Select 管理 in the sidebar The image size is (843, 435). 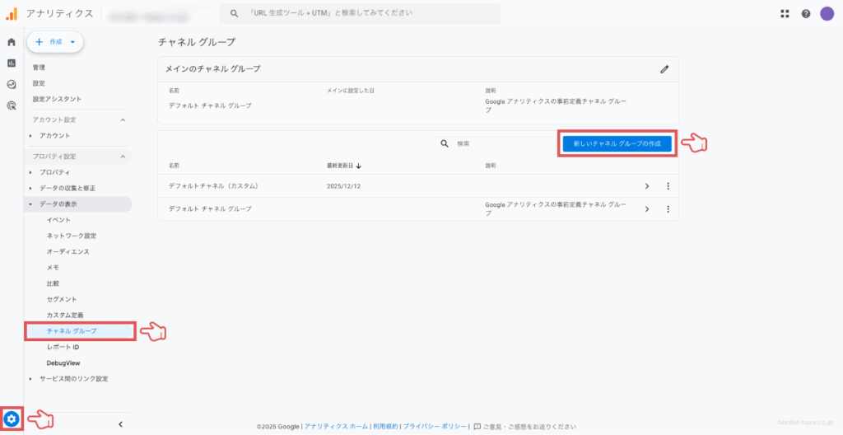click(40, 68)
